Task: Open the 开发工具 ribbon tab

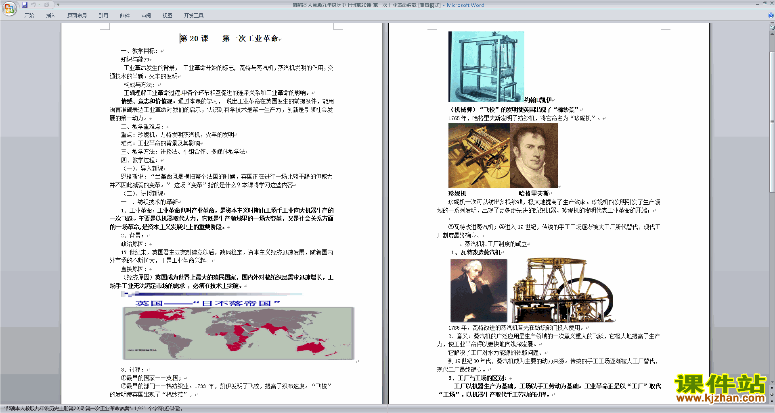Action: coord(193,15)
